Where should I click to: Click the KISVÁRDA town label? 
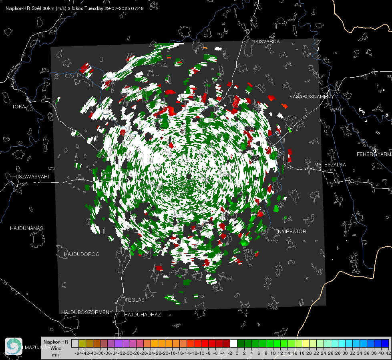point(267,42)
